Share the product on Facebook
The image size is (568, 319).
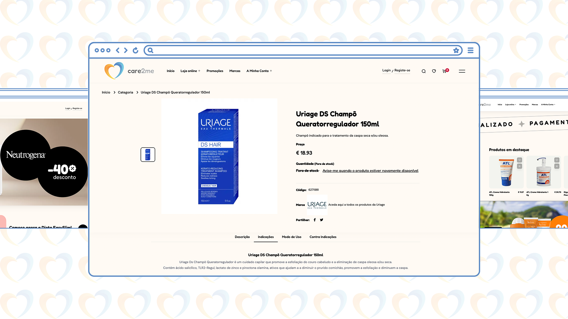(x=314, y=220)
